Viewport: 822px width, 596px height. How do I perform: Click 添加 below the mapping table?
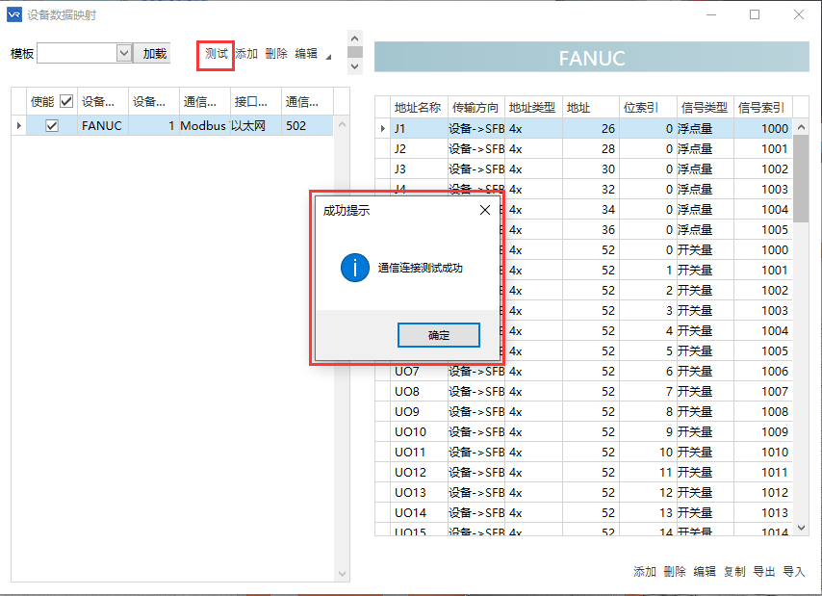644,571
